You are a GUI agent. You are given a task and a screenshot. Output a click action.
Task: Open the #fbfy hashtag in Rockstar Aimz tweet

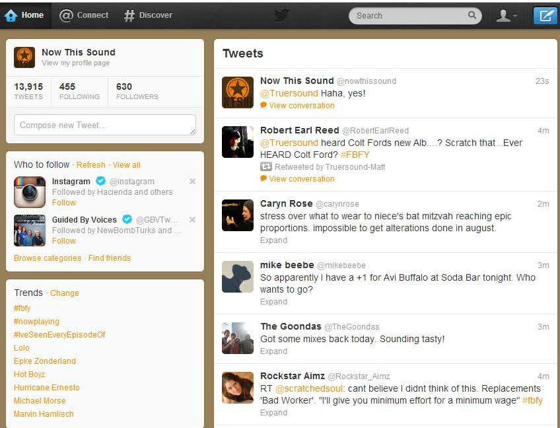(x=532, y=401)
